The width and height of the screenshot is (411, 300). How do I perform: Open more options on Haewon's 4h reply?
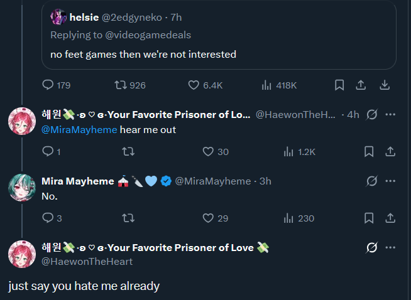(x=390, y=114)
